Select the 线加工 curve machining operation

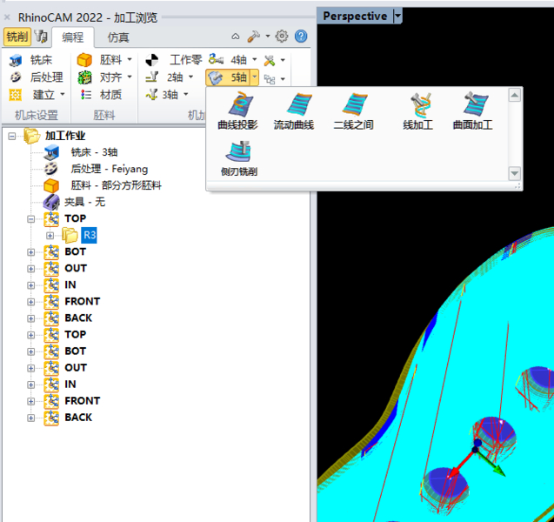(x=417, y=110)
